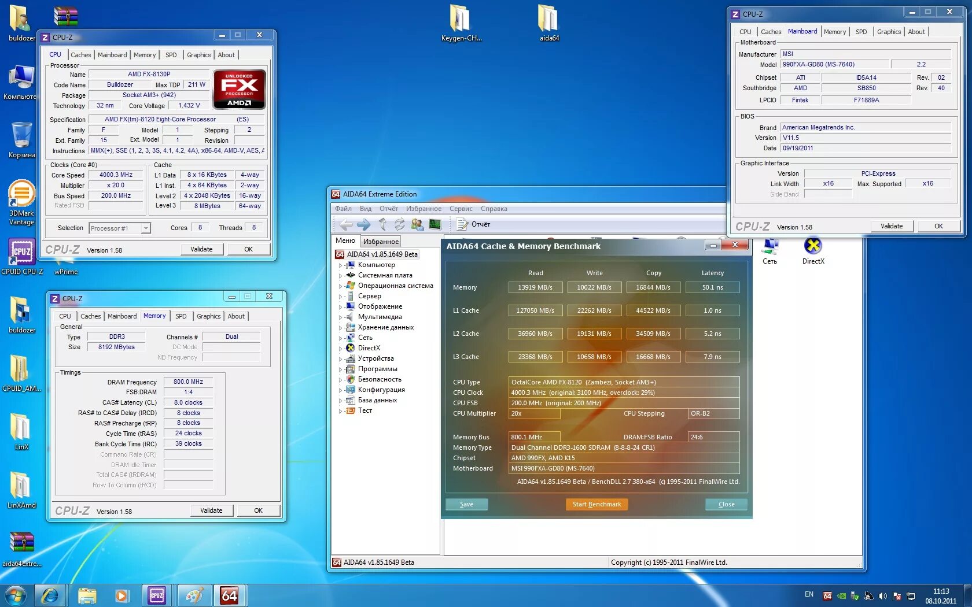
Task: Expand the Сервер tree node
Action: [x=340, y=297]
